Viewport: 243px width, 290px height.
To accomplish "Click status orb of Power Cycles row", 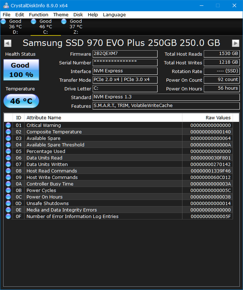I will (x=8, y=190).
